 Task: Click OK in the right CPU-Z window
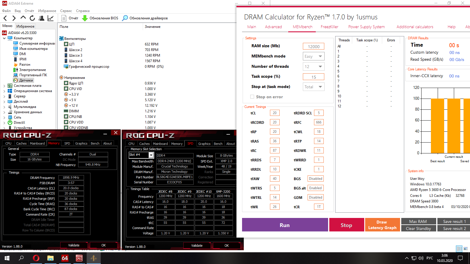(226, 246)
